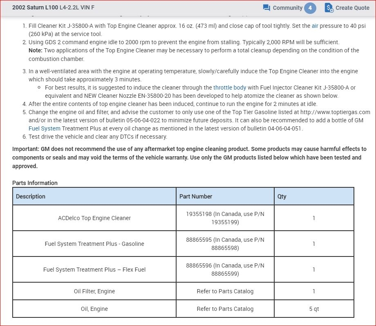The width and height of the screenshot is (376, 326).
Task: Click the Description column header
Action: 31,196
